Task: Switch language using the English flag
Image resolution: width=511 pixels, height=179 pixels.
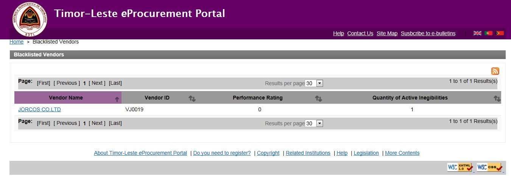Action: tap(477, 33)
